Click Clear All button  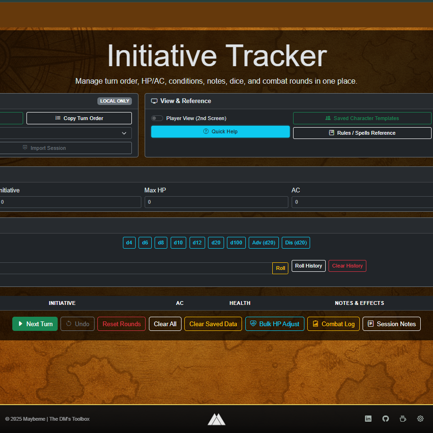pos(165,324)
